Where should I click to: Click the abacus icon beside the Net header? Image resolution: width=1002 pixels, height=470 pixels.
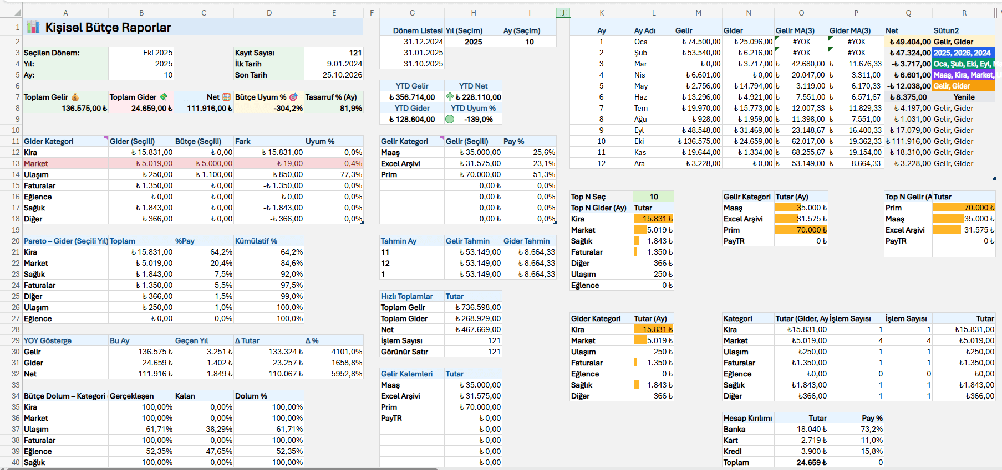[226, 97]
